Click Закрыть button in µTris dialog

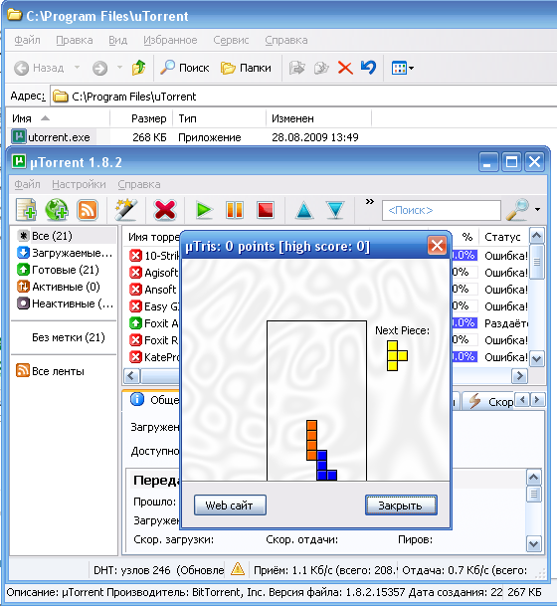click(401, 505)
